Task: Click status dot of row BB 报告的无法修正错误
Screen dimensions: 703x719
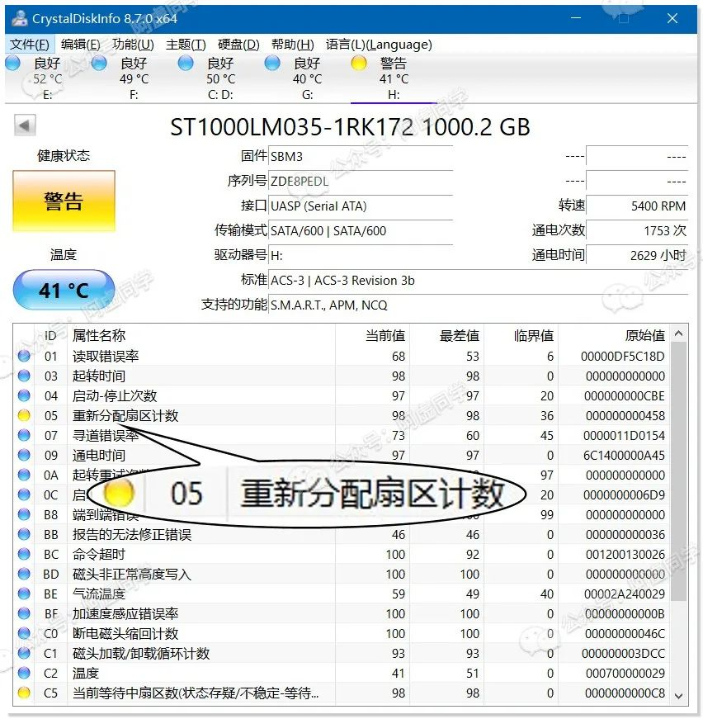Action: [x=24, y=534]
